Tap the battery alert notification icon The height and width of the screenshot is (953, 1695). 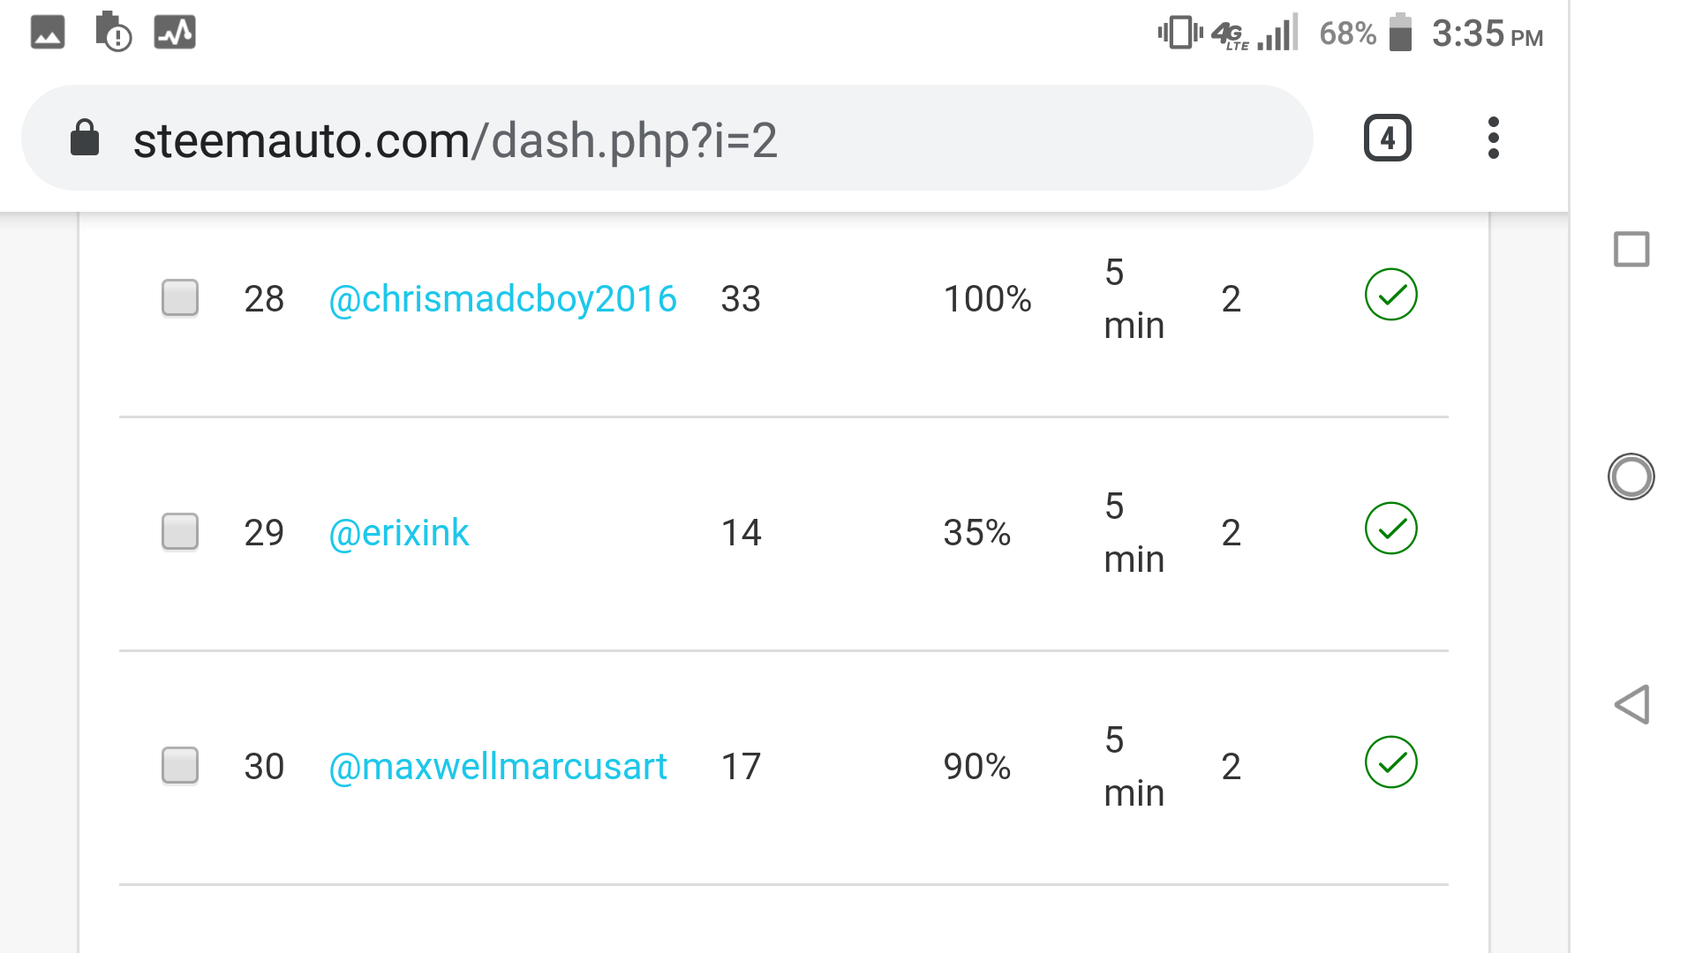112,33
